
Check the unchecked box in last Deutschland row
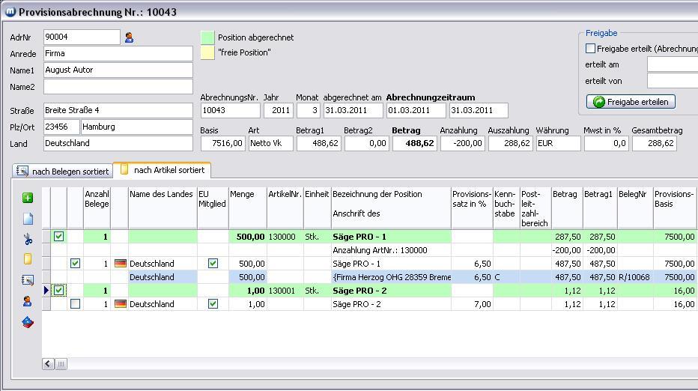[75, 304]
